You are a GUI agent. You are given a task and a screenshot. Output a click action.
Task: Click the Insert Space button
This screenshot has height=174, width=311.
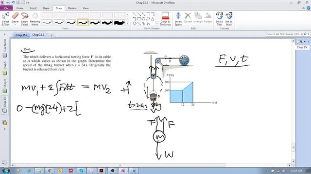tap(178, 19)
